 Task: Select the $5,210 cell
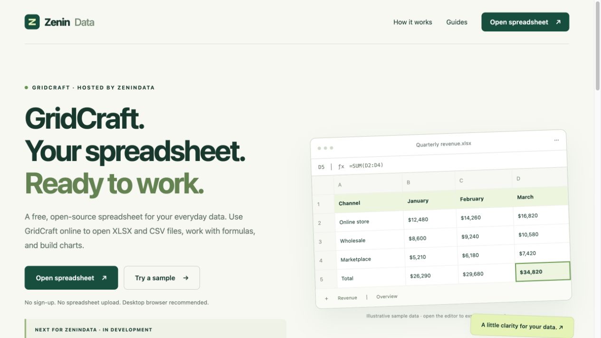(x=431, y=257)
